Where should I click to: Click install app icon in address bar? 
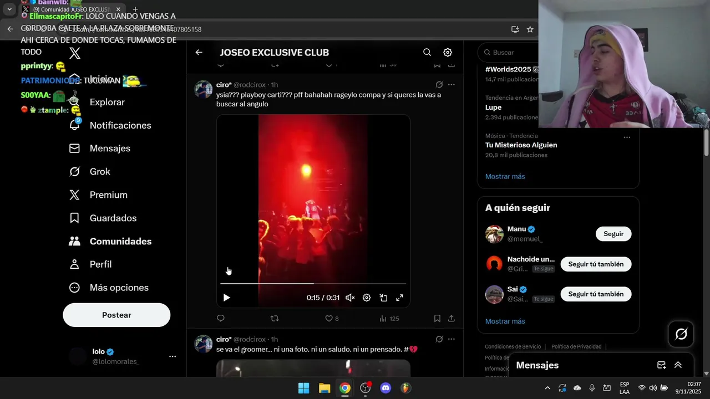pos(515,29)
